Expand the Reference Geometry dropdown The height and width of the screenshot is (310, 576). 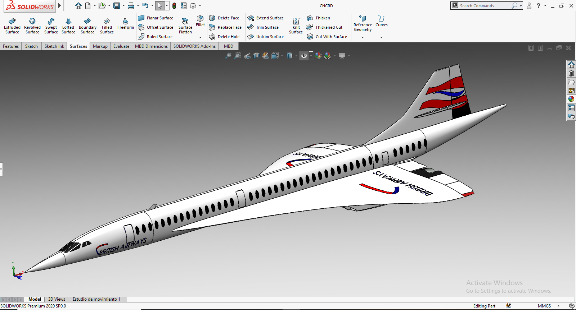pos(363,37)
